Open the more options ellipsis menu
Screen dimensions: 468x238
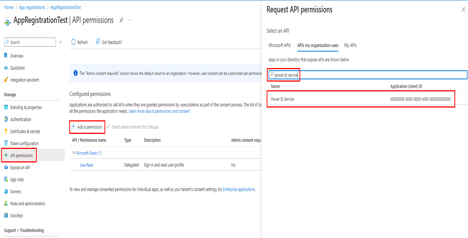pyautogui.click(x=130, y=20)
